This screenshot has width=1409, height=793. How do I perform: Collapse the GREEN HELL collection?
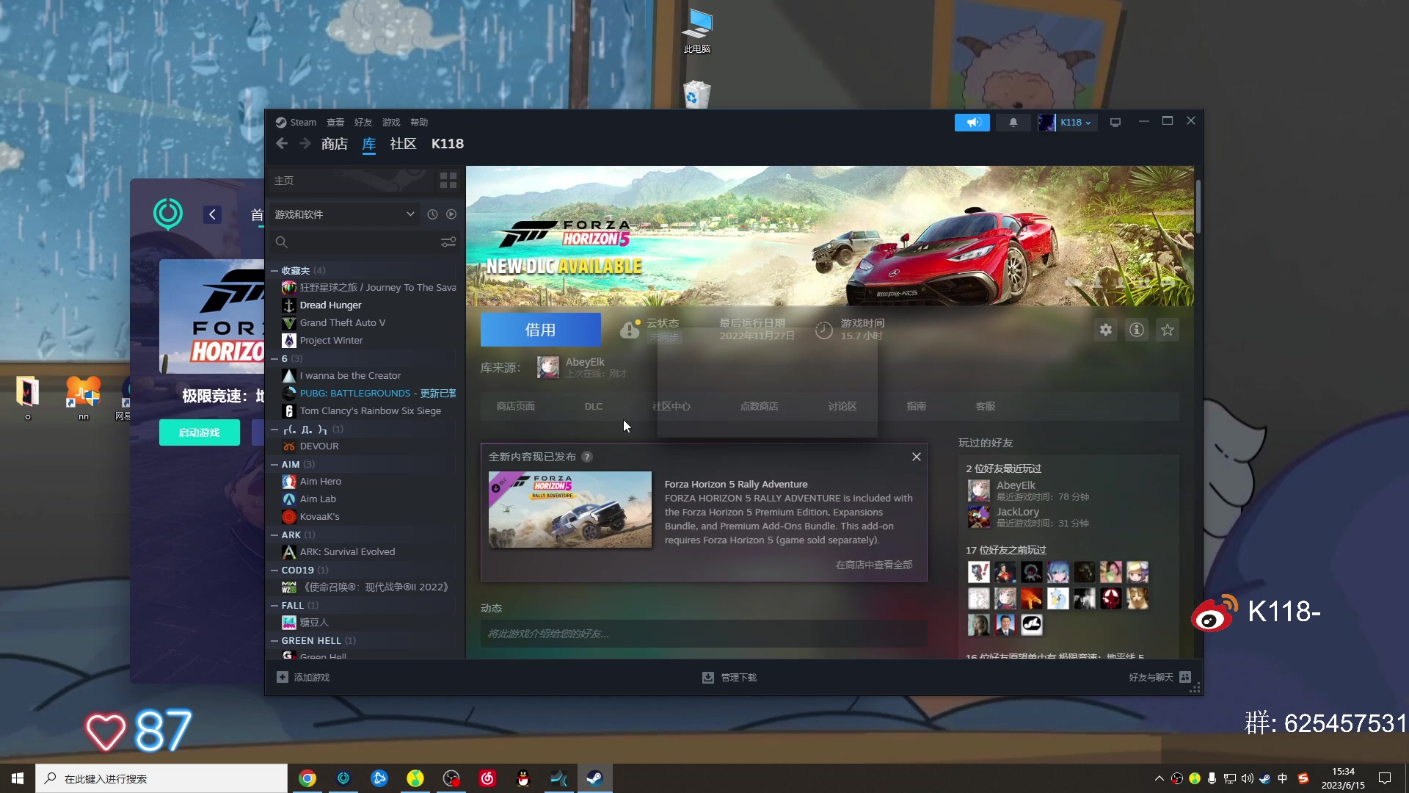coord(274,641)
